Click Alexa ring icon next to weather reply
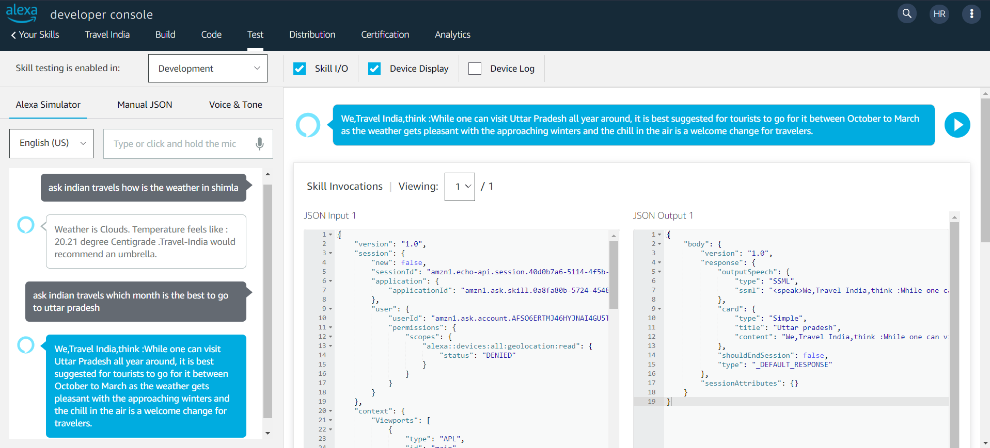The height and width of the screenshot is (448, 990). point(26,225)
